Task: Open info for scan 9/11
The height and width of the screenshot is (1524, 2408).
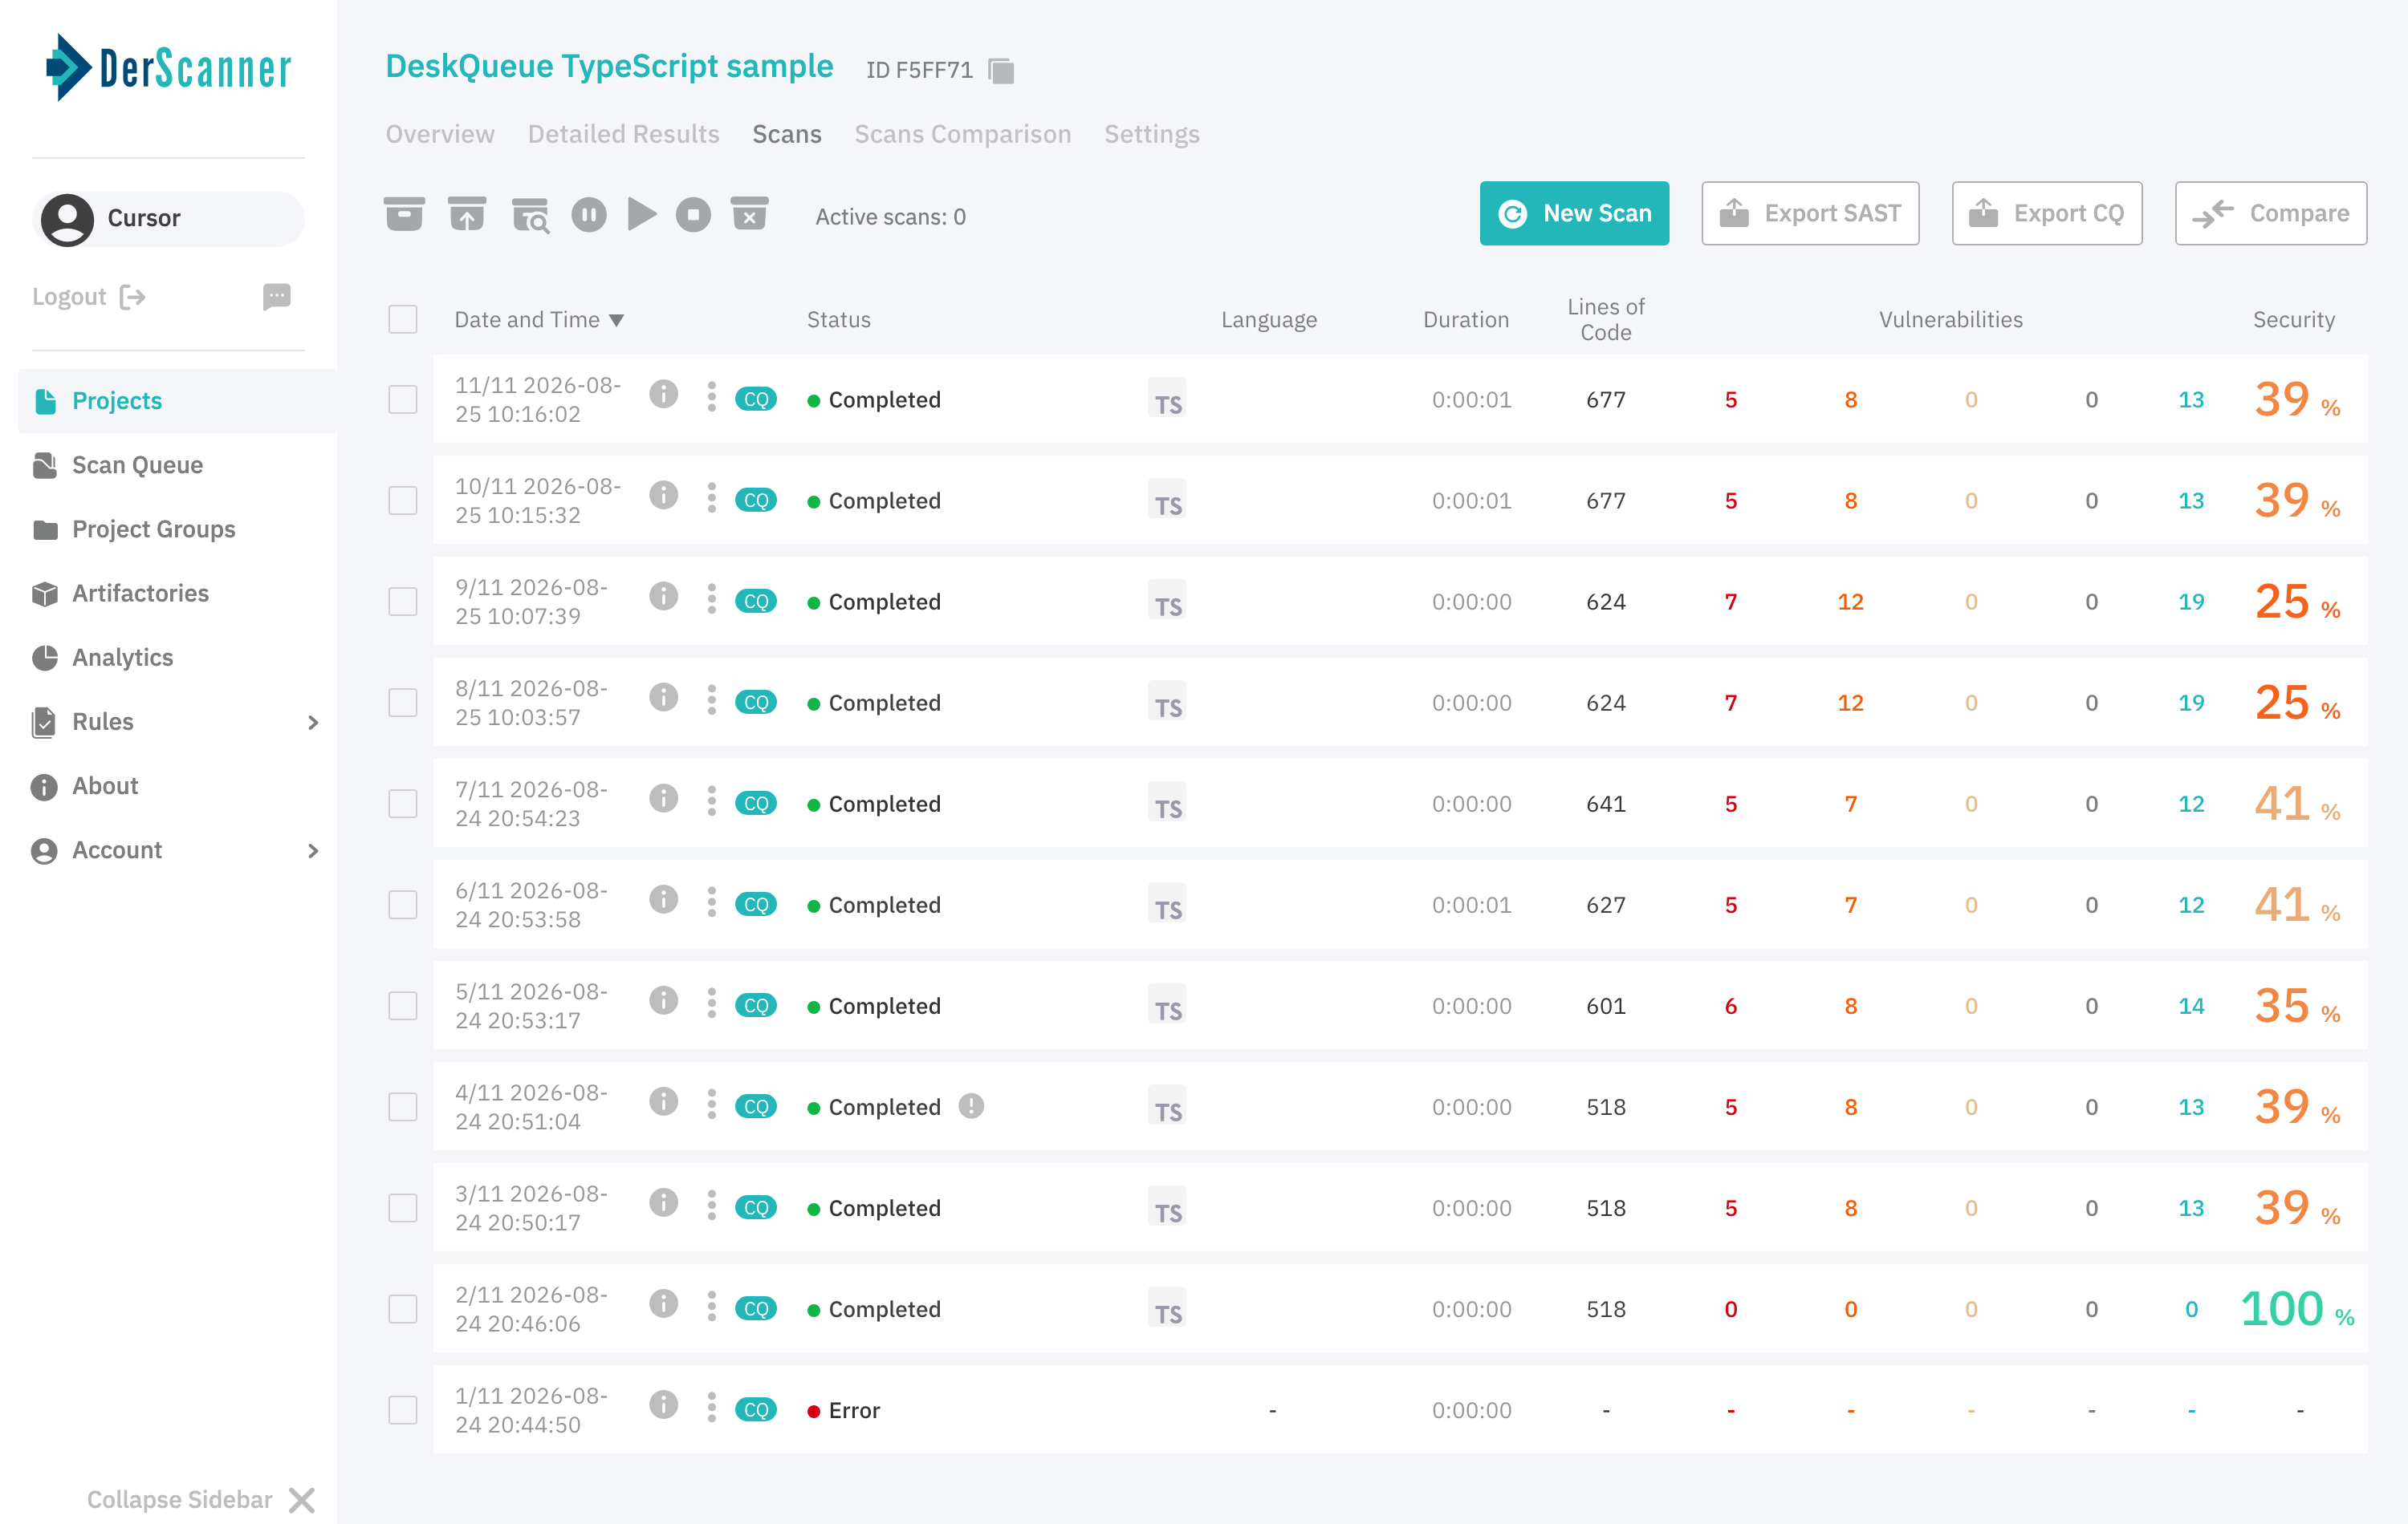Action: 663,597
